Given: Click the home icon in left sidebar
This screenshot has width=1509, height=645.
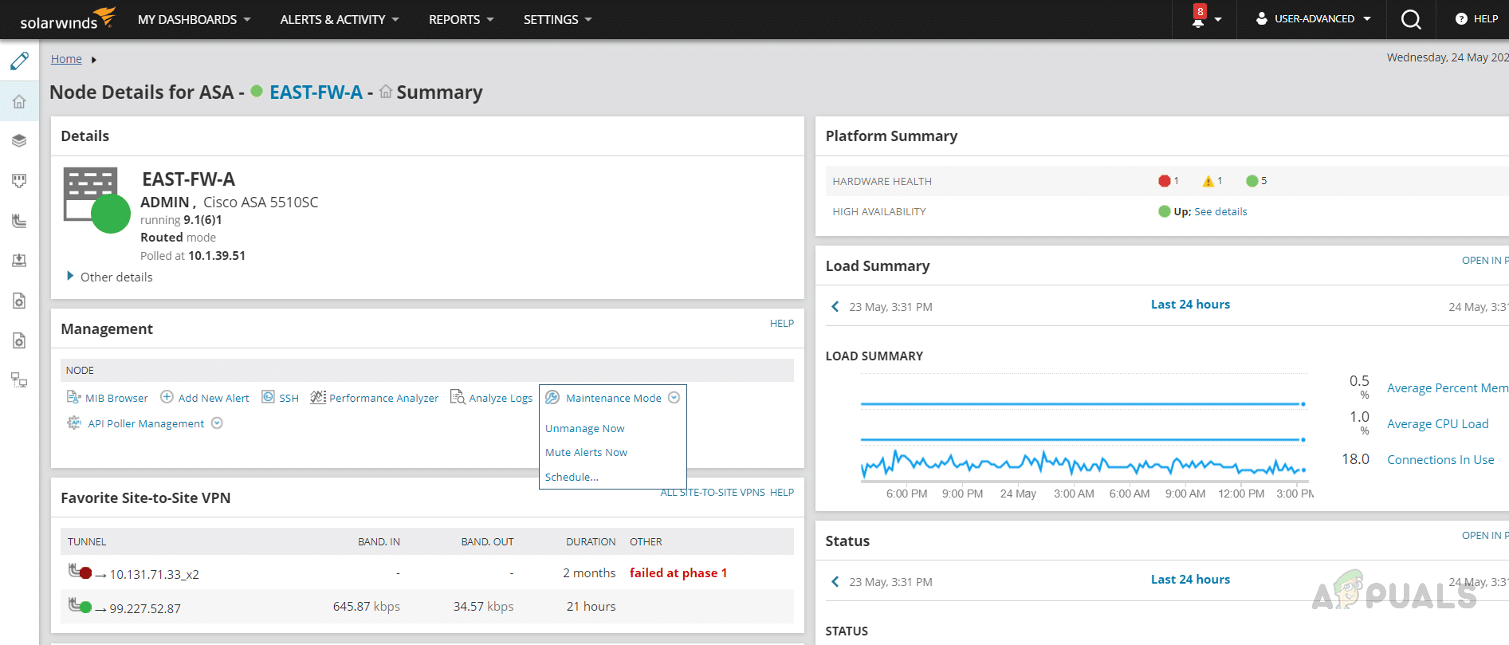Looking at the screenshot, I should [x=19, y=101].
